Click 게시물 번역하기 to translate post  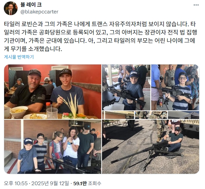pos(19,57)
